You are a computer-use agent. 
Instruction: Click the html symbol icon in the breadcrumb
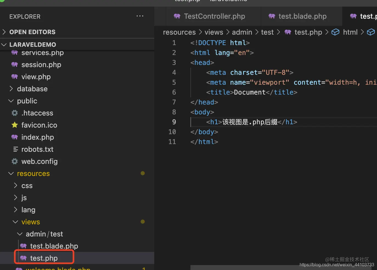336,32
